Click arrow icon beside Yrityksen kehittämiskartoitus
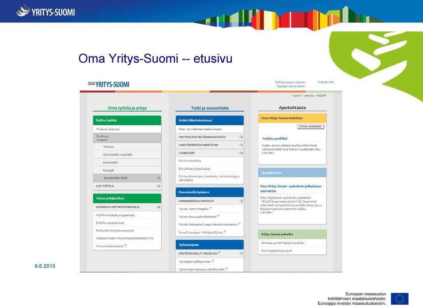This screenshot has width=423, height=306. 241,137
